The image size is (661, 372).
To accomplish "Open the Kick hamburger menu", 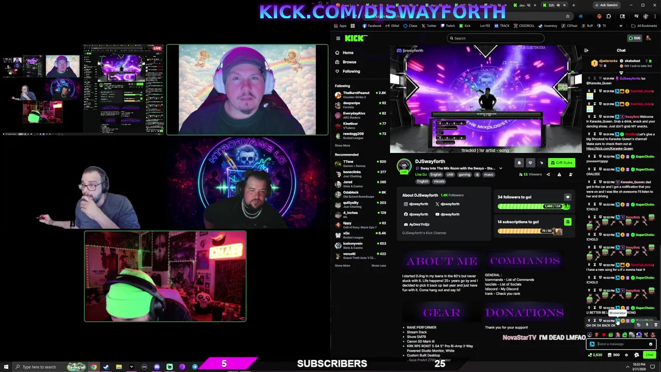I will click(338, 38).
